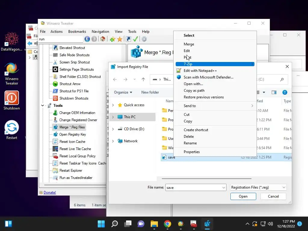Viewport: 308px width, 231px height.
Task: Click the green checkmark toolbar icon
Action: [x=135, y=39]
